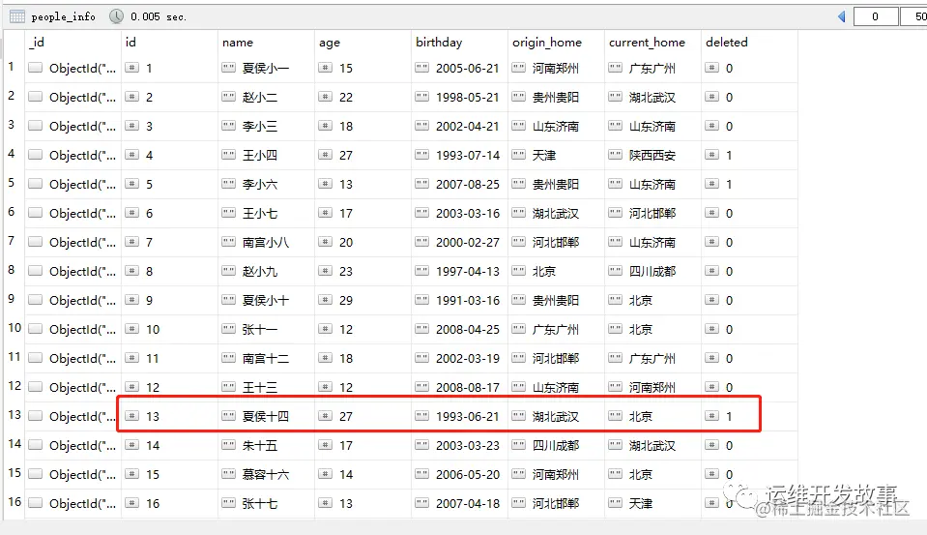This screenshot has height=535, width=927.
Task: Click number type icon beside id 7
Action: [132, 242]
